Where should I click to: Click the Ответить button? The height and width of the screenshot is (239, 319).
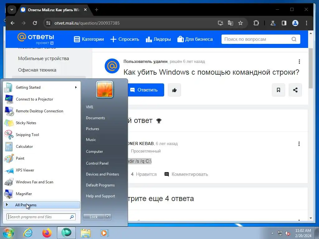tap(146, 90)
